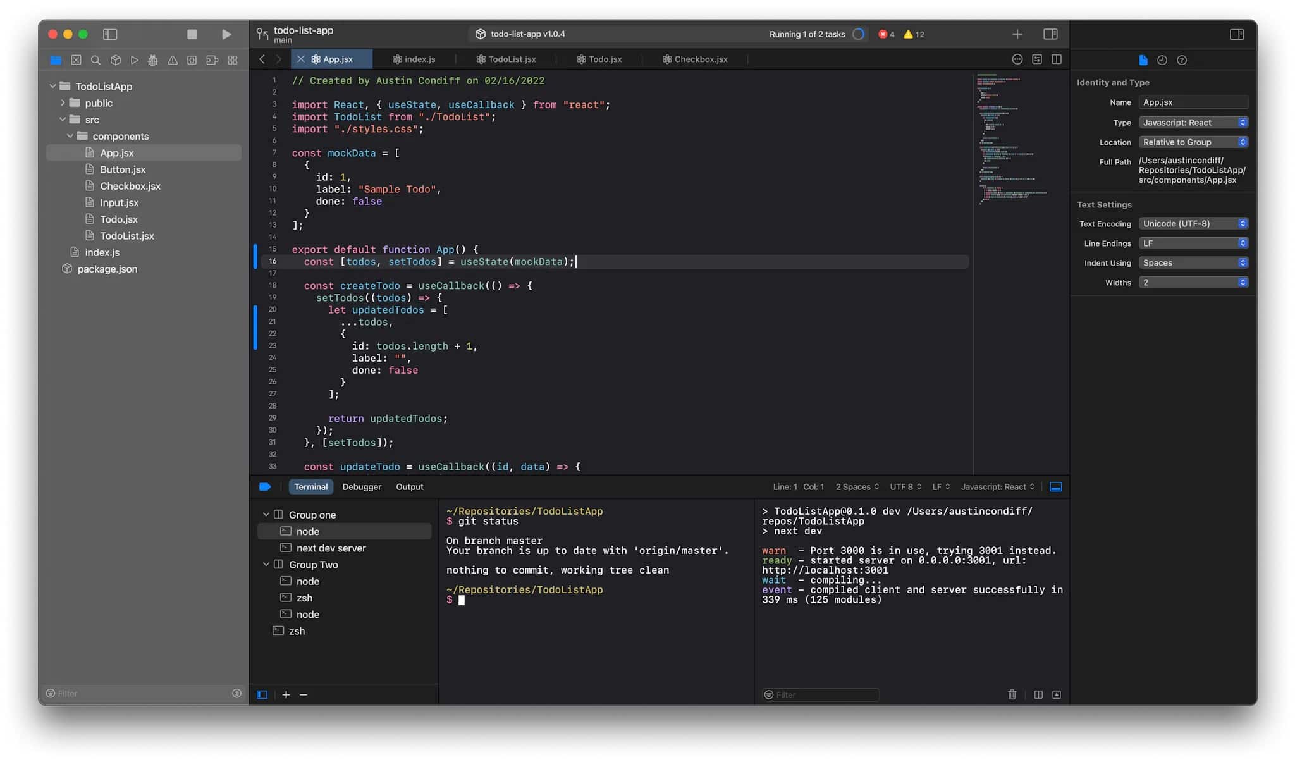Collapse the components folder

(70, 136)
